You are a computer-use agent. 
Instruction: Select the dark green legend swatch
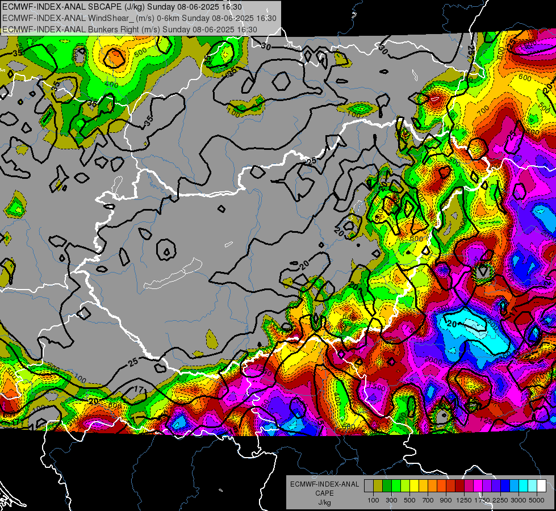pos(387,486)
